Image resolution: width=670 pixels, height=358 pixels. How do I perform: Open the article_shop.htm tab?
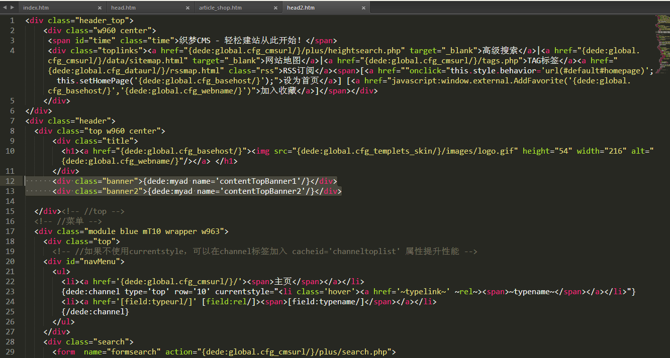click(x=220, y=8)
